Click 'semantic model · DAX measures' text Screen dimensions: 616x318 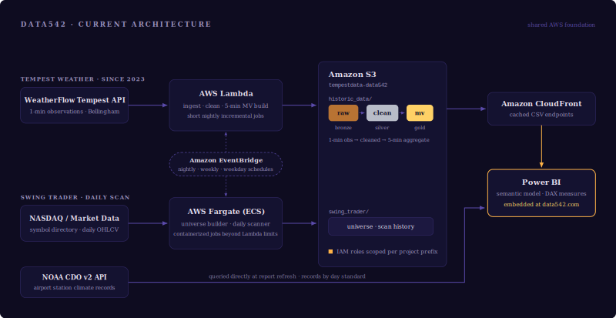coord(541,194)
